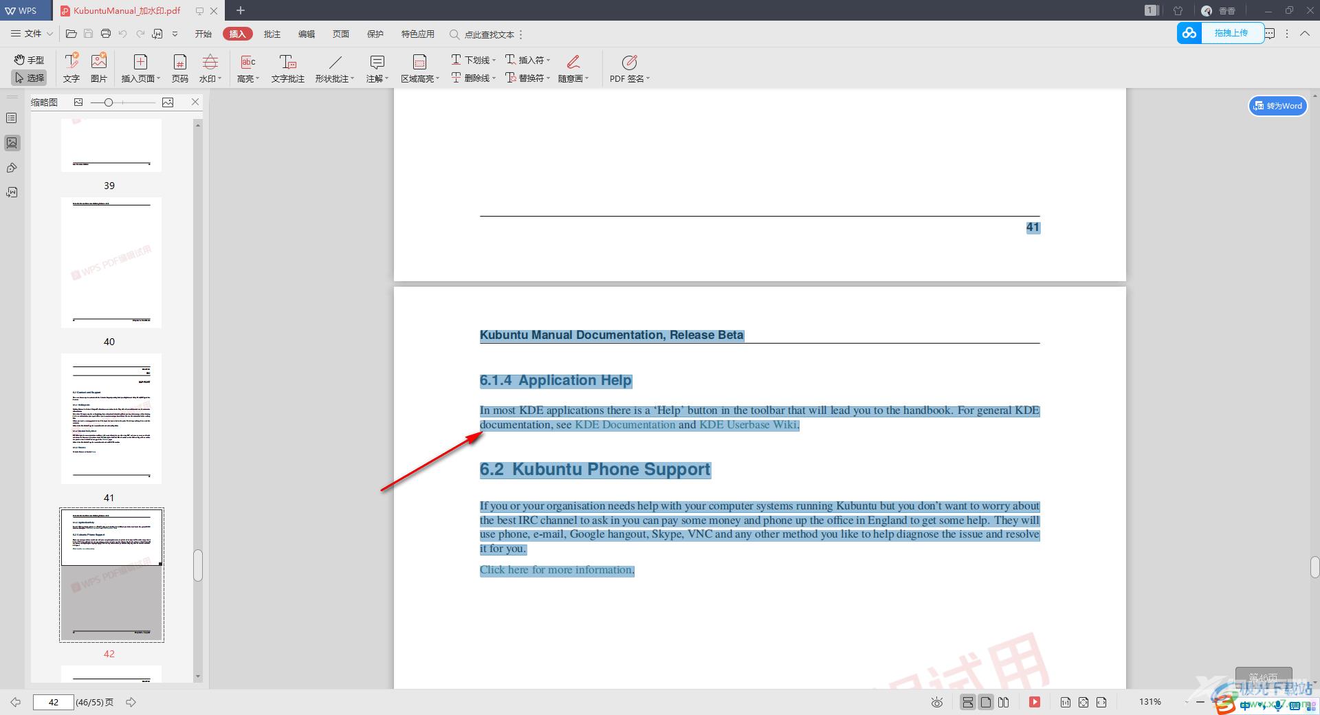Click the export to Word icon in quick toolbar
1320x715 pixels.
coord(157,34)
